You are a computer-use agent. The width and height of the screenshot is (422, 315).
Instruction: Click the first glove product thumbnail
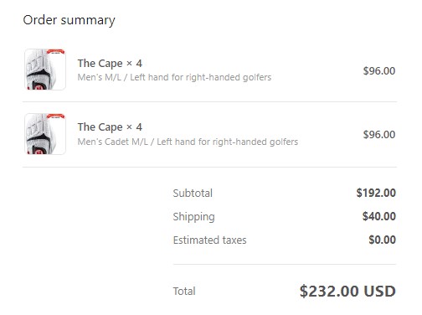(x=45, y=70)
